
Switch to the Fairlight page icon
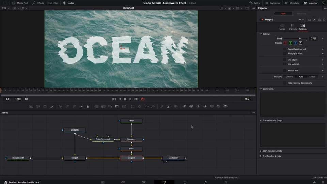[205, 182]
